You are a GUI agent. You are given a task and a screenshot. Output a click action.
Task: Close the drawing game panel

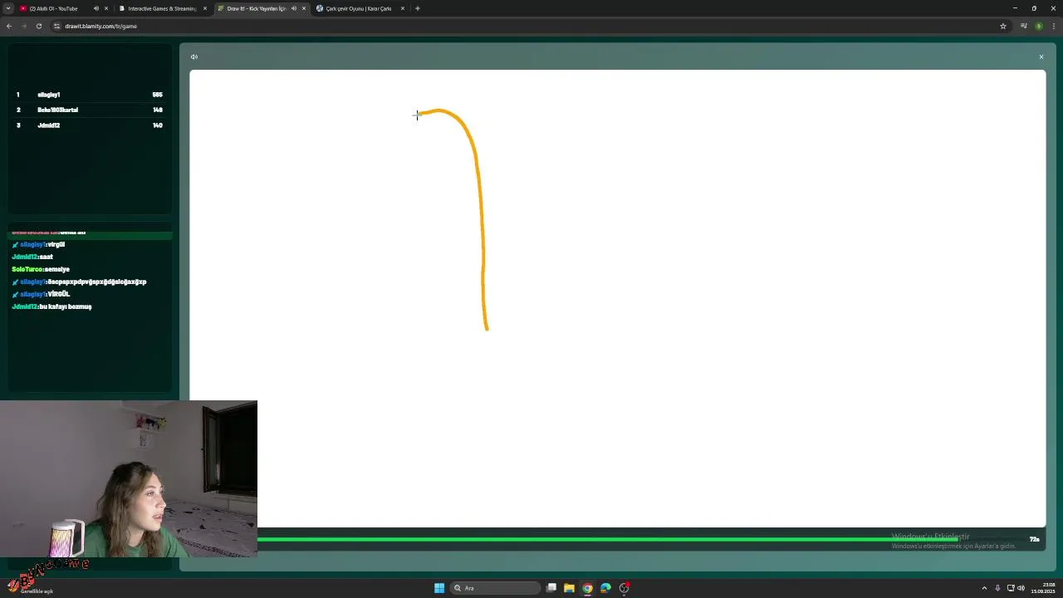[1041, 56]
